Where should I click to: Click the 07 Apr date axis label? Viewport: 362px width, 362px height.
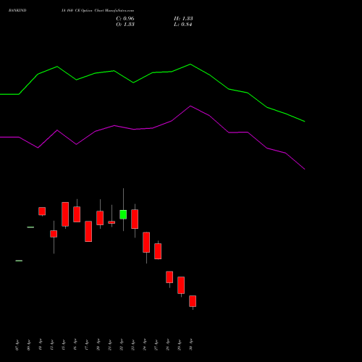click(17, 345)
